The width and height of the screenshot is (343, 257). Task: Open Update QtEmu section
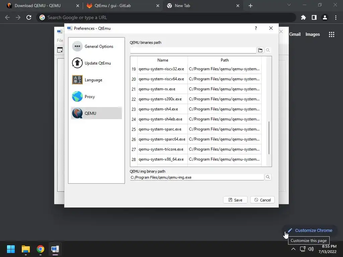pos(96,63)
